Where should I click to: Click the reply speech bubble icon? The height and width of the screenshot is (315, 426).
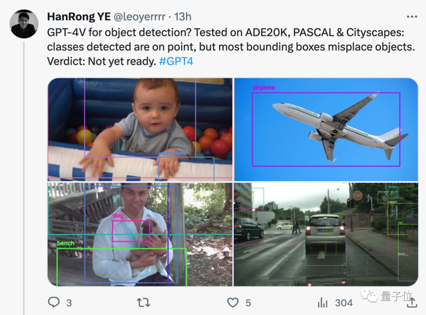point(53,302)
